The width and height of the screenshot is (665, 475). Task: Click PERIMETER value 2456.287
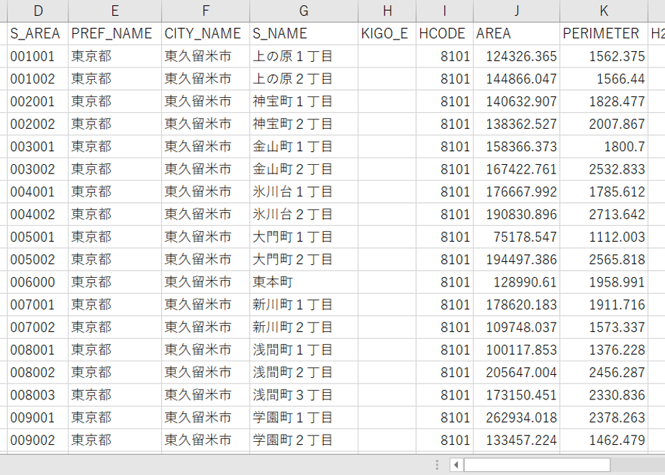coord(604,372)
